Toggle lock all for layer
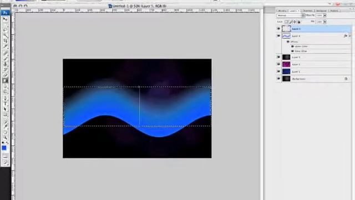 click(x=299, y=22)
